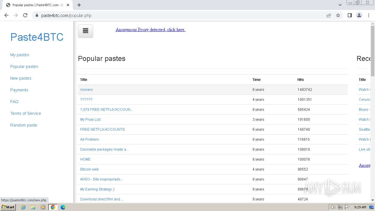Open the volume tray icon
Image resolution: width=375 pixels, height=211 pixels.
[x=333, y=207]
